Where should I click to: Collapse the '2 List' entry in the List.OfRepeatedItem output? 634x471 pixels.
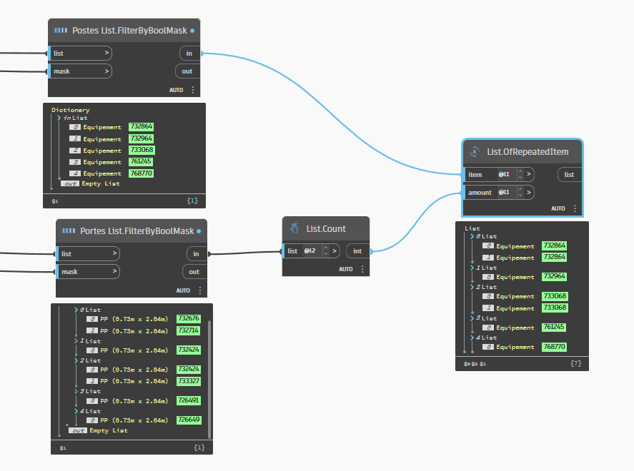point(472,287)
